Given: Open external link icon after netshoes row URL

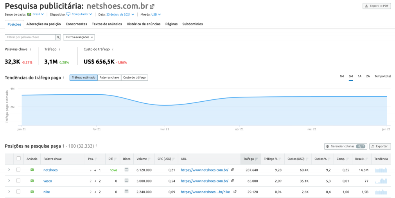Looking at the screenshot, I should tap(232, 170).
